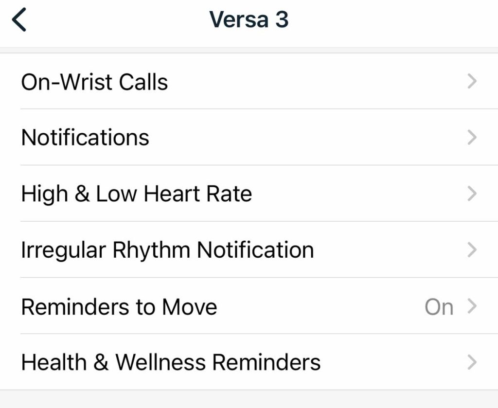This screenshot has height=408, width=498.
Task: Open On-Wrist Calls settings
Action: click(x=94, y=82)
